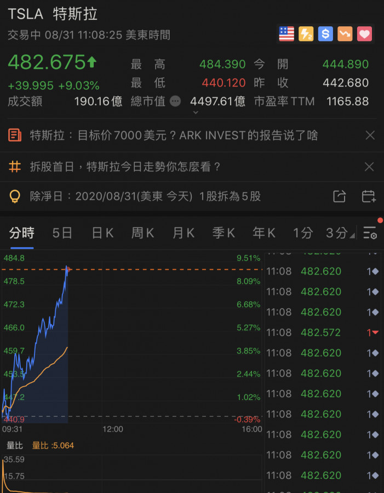Open the 3分 interval dropdown arrow
The width and height of the screenshot is (384, 493).
(352, 236)
